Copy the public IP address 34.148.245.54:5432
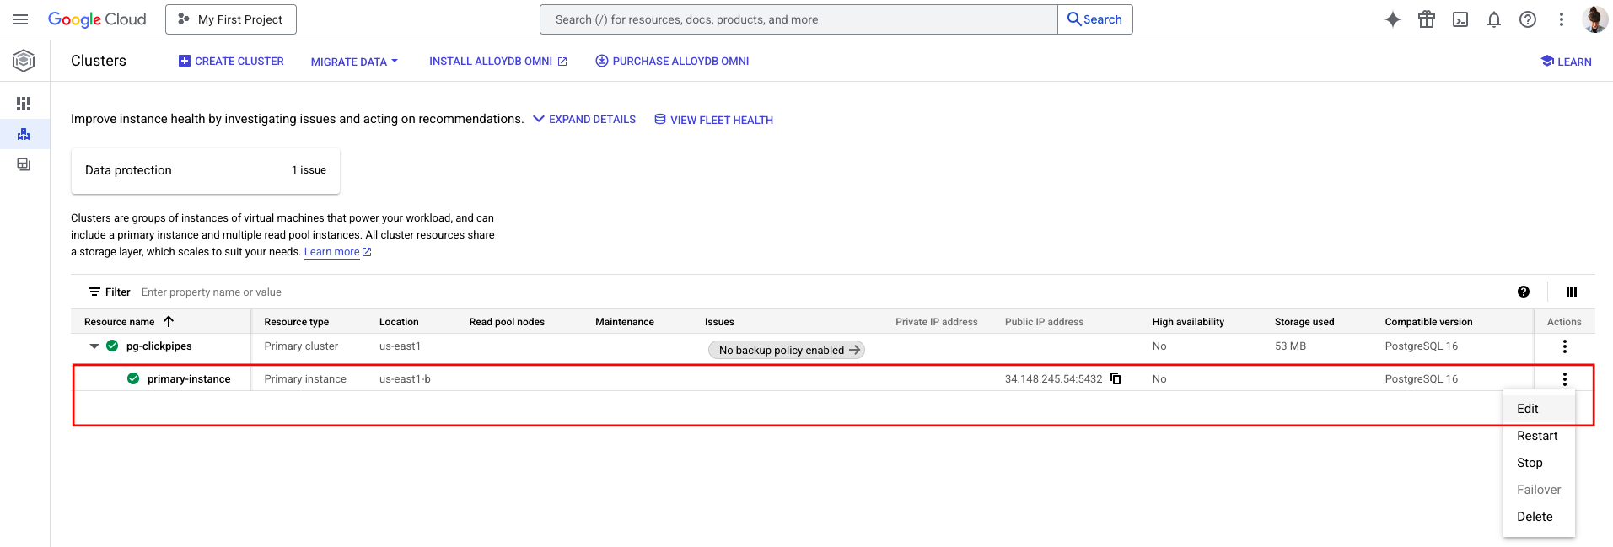Screen dimensions: 1613x547 tap(1116, 378)
